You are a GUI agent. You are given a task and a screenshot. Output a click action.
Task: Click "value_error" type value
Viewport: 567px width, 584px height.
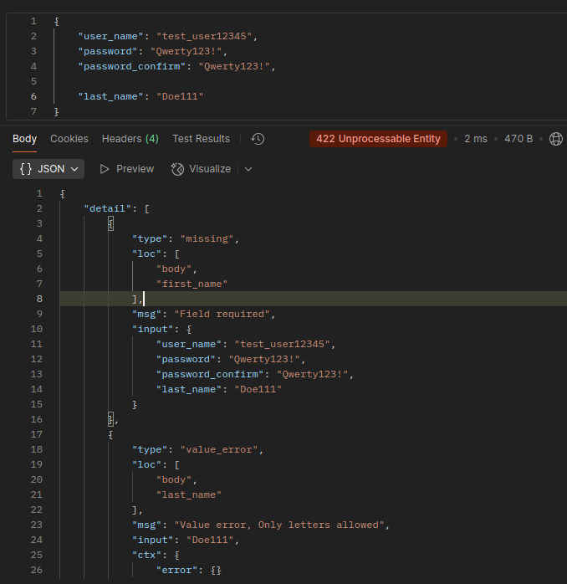219,449
